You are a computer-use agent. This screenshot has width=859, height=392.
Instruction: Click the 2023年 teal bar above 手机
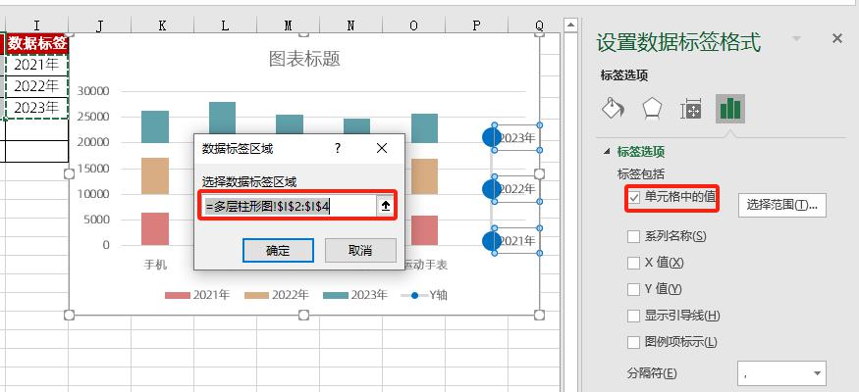155,126
